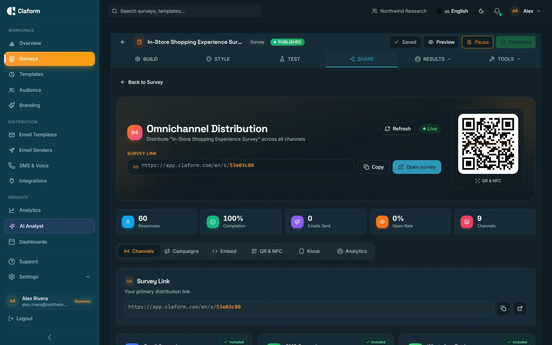Expand the TOOLS dropdown tab
The height and width of the screenshot is (345, 552).
(505, 59)
